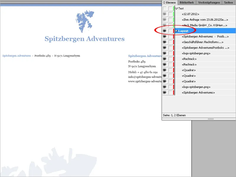Open the Bibliothek tab
The height and width of the screenshot is (177, 236).
187,3
